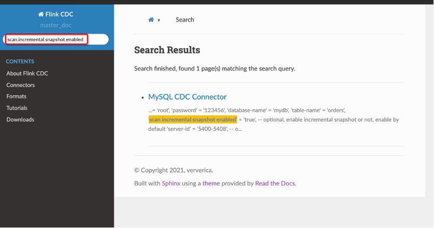
Task: Click the Search Results heading
Action: click(167, 50)
